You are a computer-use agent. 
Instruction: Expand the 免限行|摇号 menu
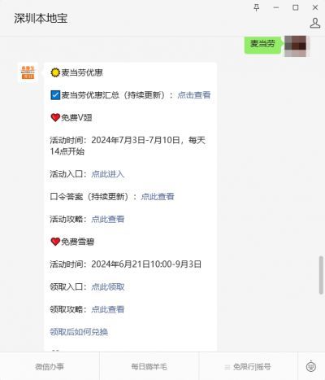pyautogui.click(x=248, y=366)
